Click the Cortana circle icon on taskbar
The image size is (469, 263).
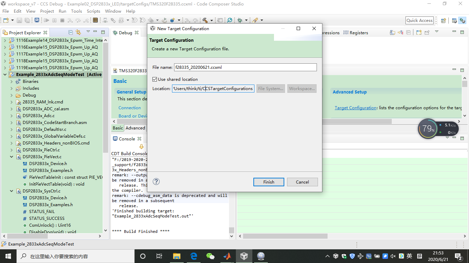coord(143,256)
